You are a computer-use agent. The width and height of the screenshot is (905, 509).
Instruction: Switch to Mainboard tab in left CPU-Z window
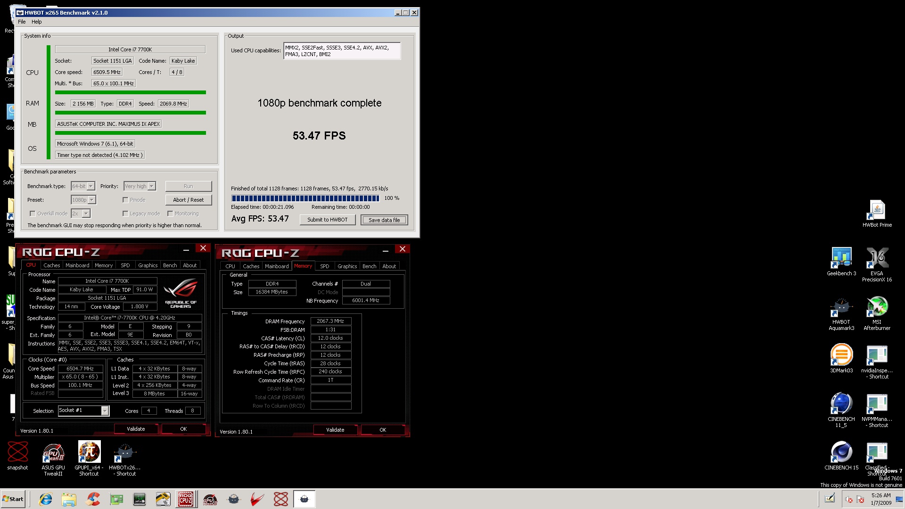pyautogui.click(x=77, y=265)
